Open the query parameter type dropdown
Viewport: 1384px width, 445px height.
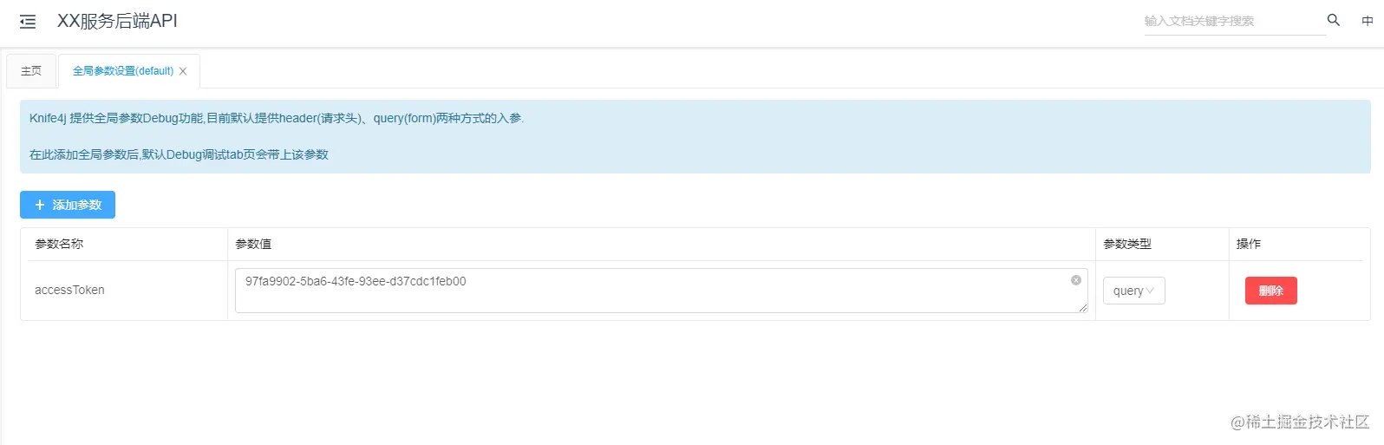coord(1133,291)
